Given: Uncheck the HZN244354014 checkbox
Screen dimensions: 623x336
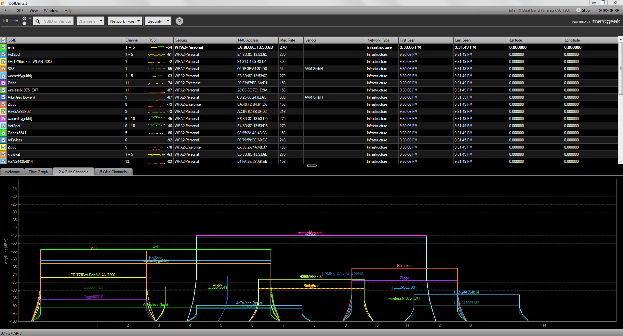Looking at the screenshot, I should [4, 162].
